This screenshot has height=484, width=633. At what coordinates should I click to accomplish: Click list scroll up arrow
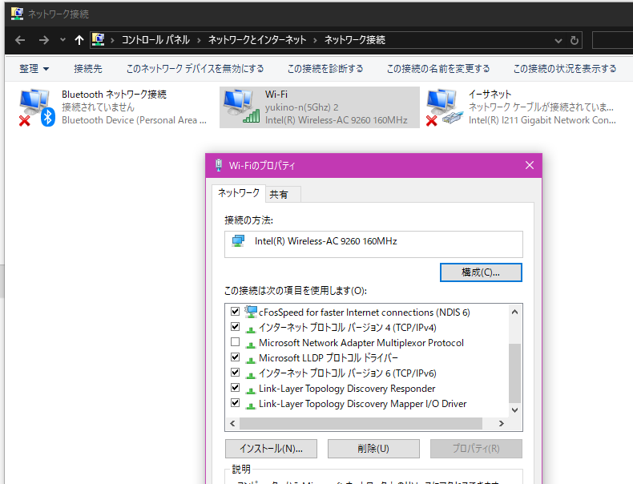click(514, 312)
